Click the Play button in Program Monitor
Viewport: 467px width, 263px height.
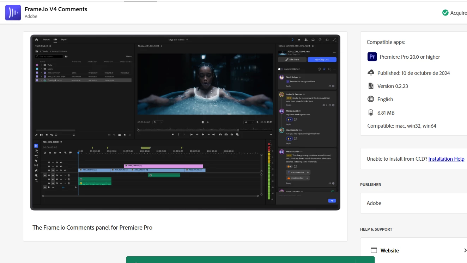click(203, 134)
